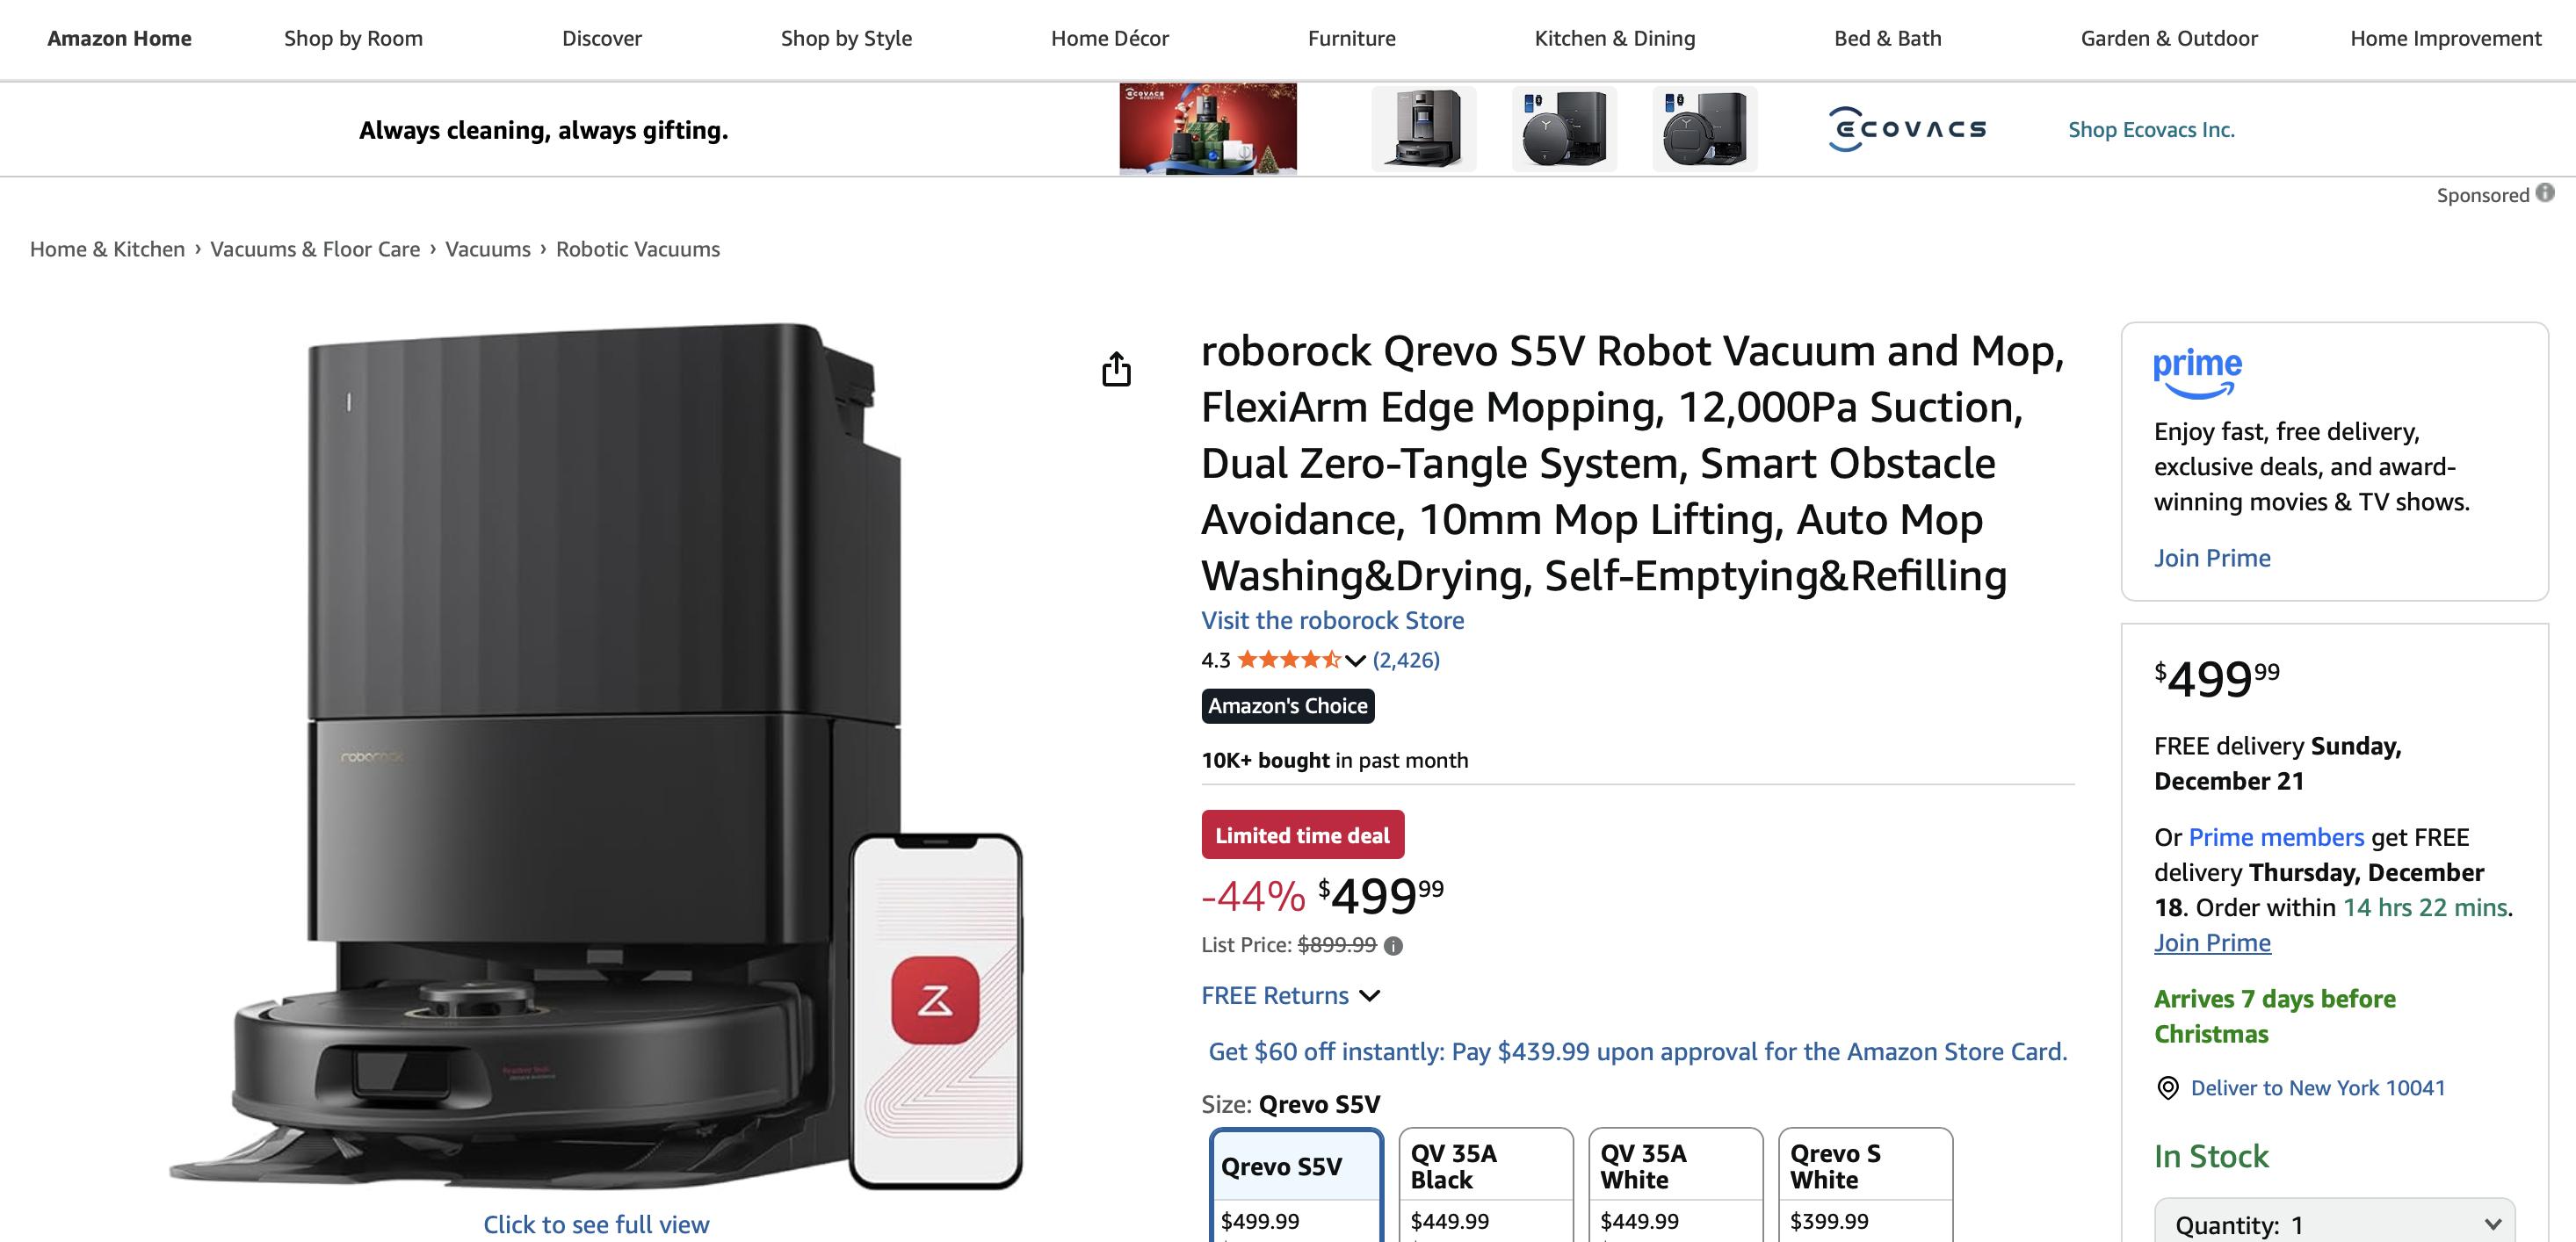
Task: Click the star rating icons
Action: click(1288, 660)
